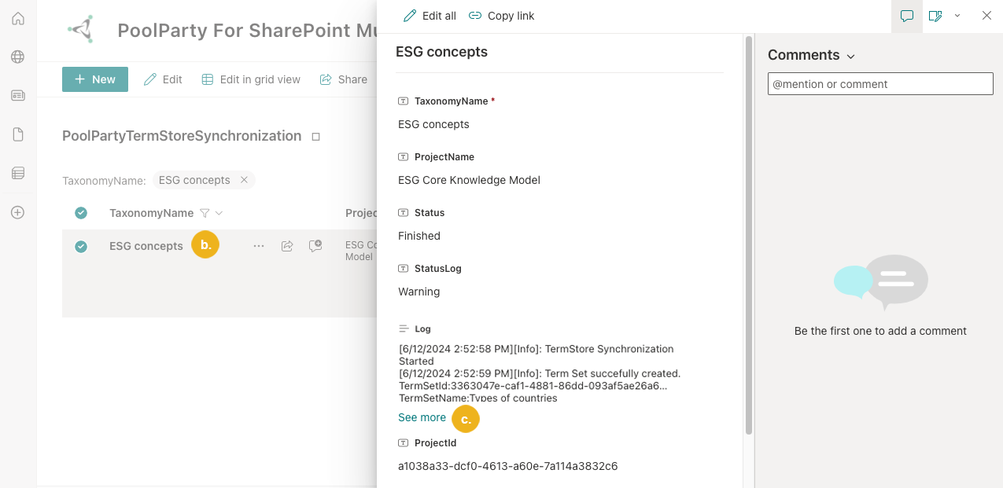Image resolution: width=1003 pixels, height=488 pixels.
Task: Click the PoolParty For SharePoint site title
Action: point(246,31)
